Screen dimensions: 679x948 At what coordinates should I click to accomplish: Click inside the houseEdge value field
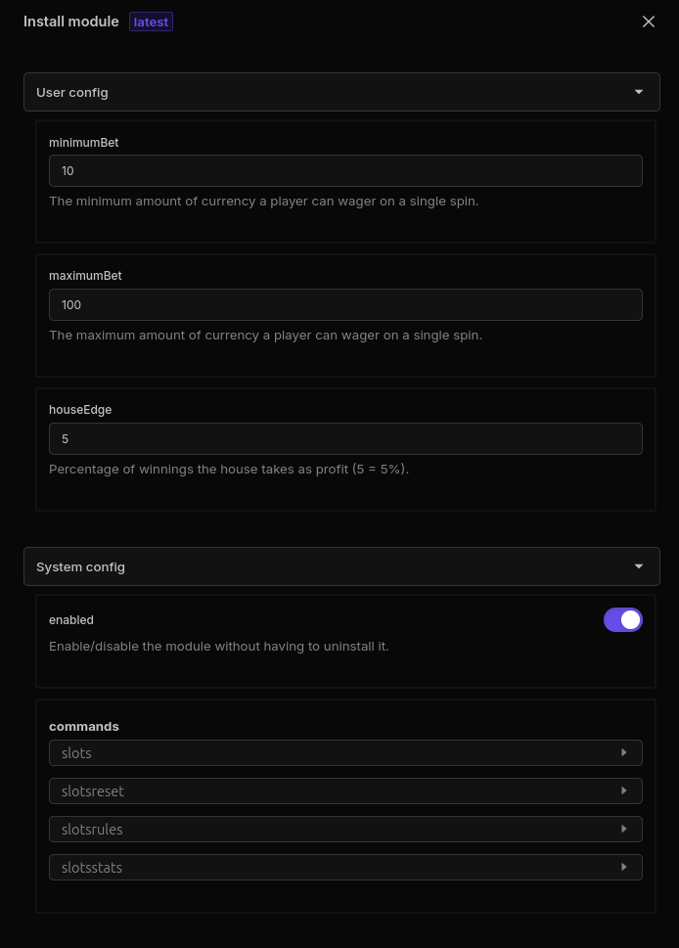pos(345,438)
